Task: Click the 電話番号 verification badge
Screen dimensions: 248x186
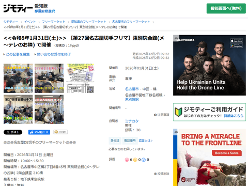Action: pyautogui.click(x=130, y=141)
